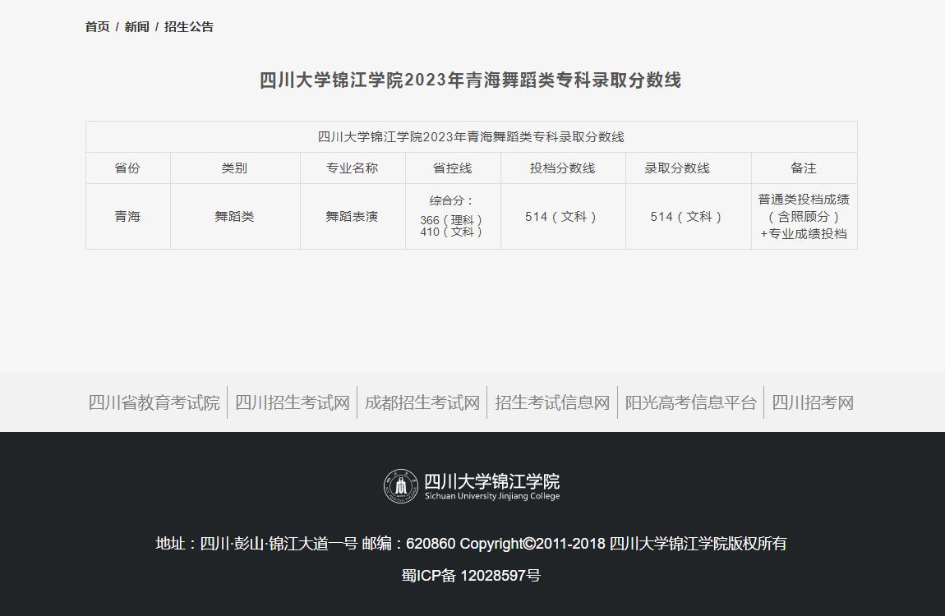This screenshot has width=945, height=616.
Task: Select the 省控线 column header
Action: 453,168
